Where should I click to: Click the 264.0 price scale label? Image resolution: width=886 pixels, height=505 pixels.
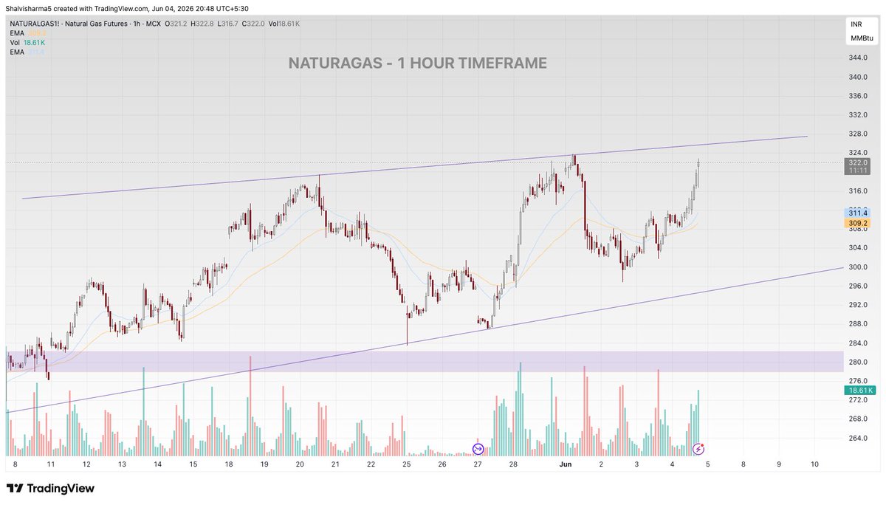858,439
